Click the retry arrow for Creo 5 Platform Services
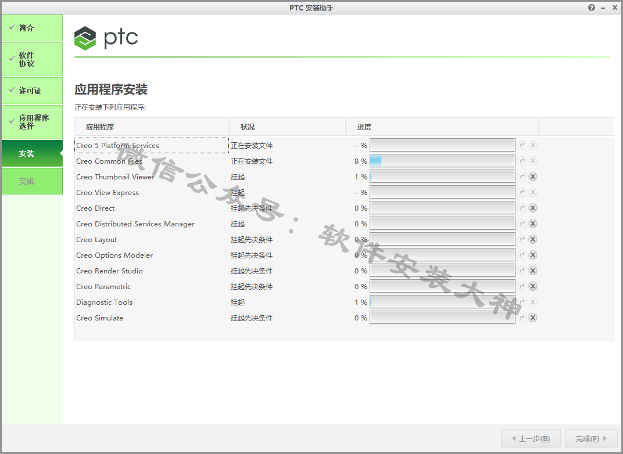 coord(522,145)
